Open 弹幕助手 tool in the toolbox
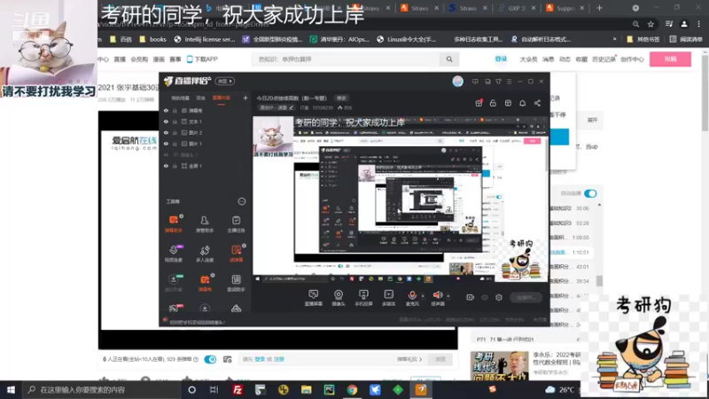The width and height of the screenshot is (709, 399). pyautogui.click(x=173, y=223)
